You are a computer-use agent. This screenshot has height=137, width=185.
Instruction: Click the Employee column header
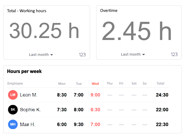click(15, 83)
